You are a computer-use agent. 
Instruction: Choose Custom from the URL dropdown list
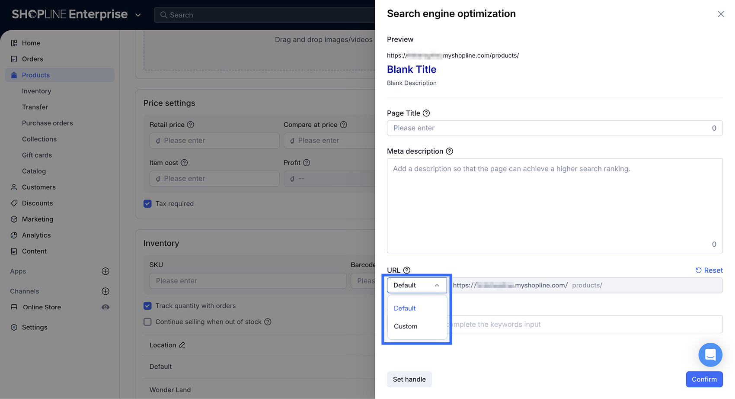coord(406,326)
